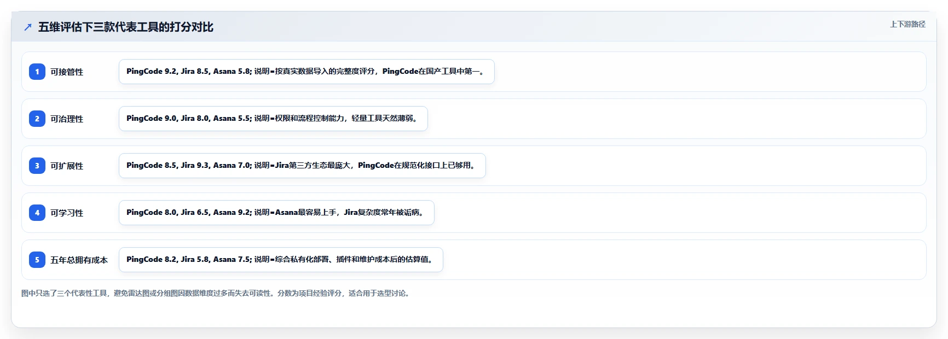Select number badge 1 for 可接管性
The image size is (948, 339).
coord(37,72)
